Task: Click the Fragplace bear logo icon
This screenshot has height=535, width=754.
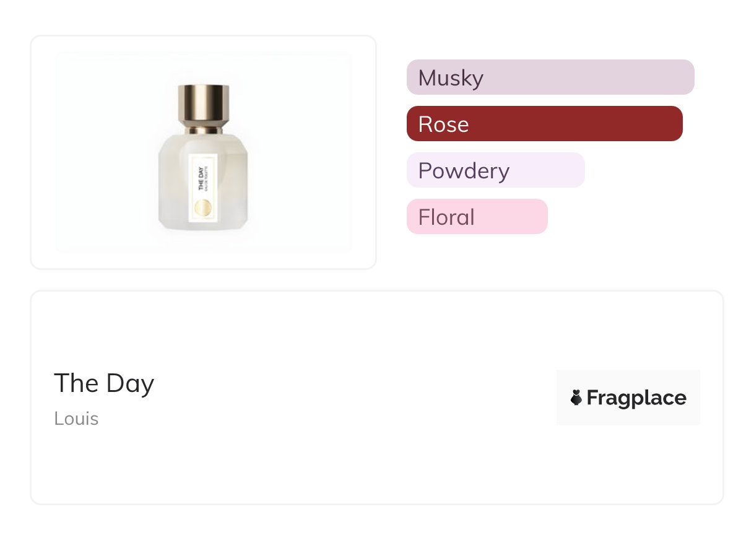Action: tap(576, 398)
